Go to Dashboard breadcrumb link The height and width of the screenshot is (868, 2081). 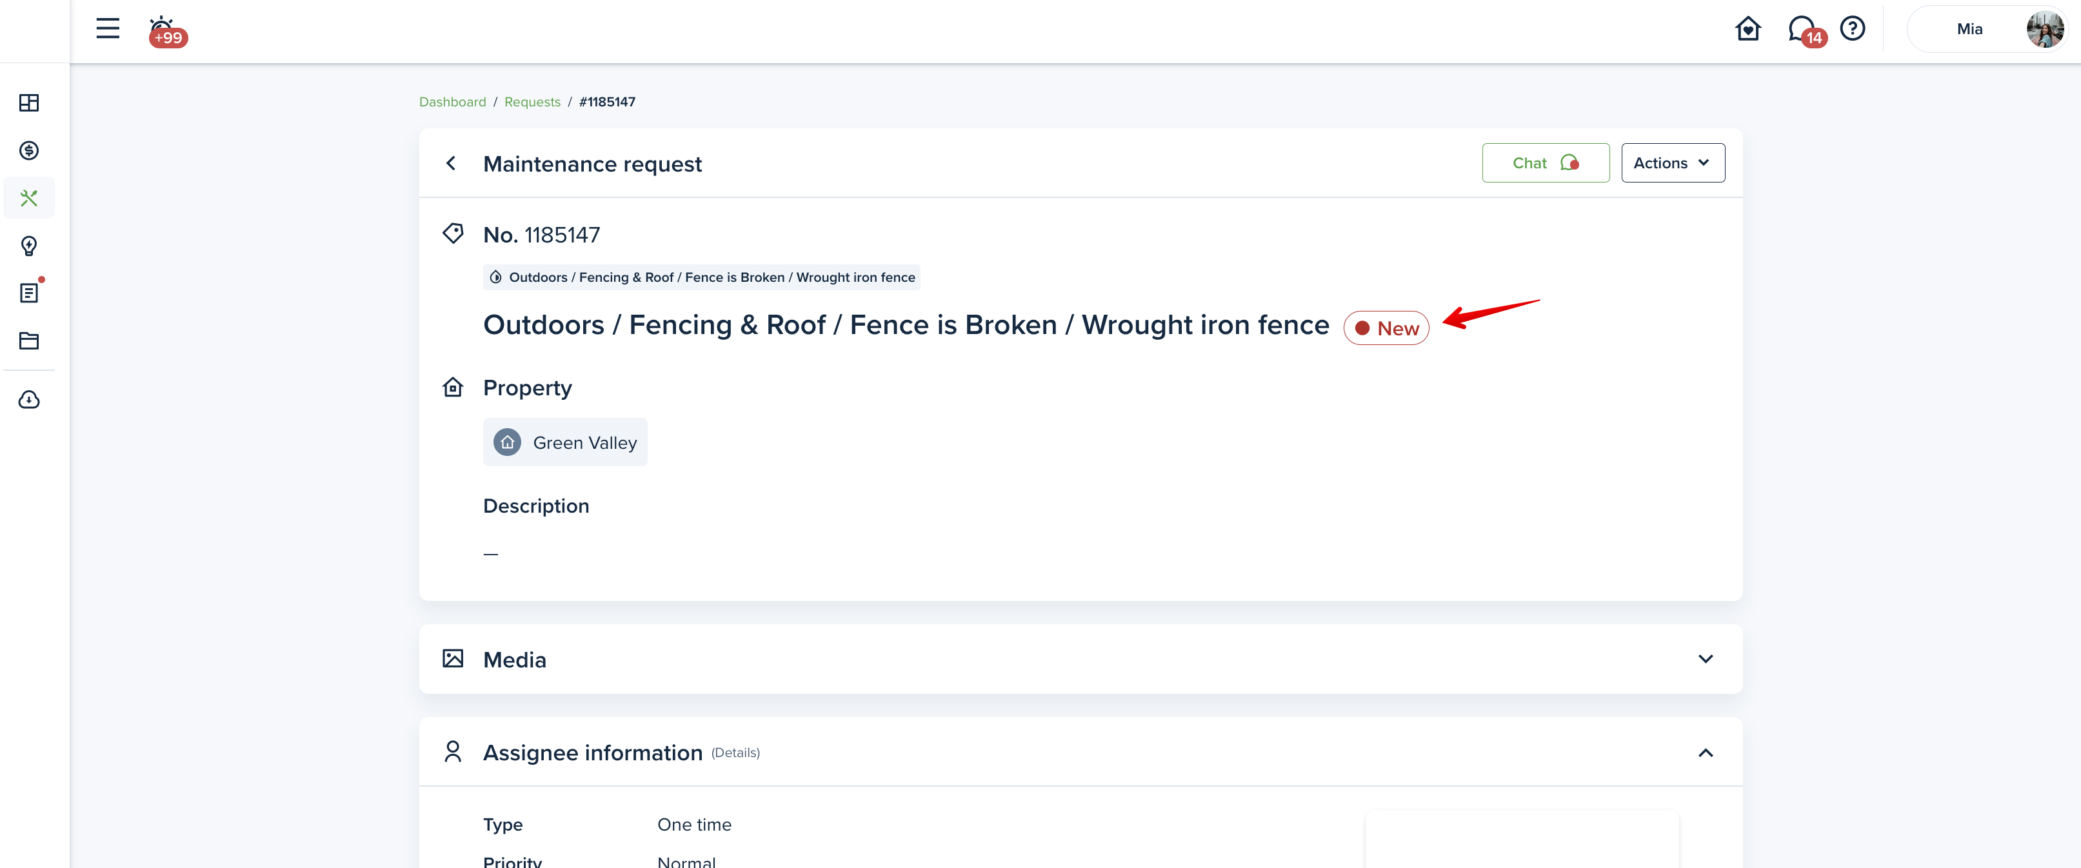pos(452,102)
